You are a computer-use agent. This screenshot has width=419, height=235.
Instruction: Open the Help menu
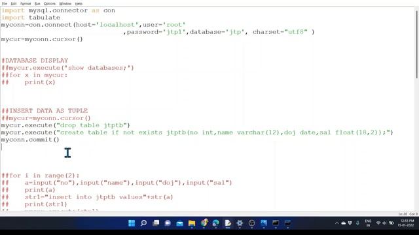click(x=79, y=4)
